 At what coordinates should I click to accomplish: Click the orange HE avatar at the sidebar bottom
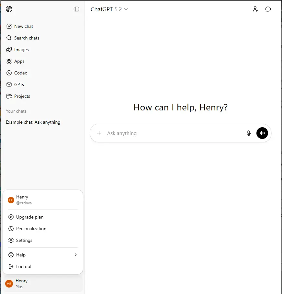click(9, 284)
